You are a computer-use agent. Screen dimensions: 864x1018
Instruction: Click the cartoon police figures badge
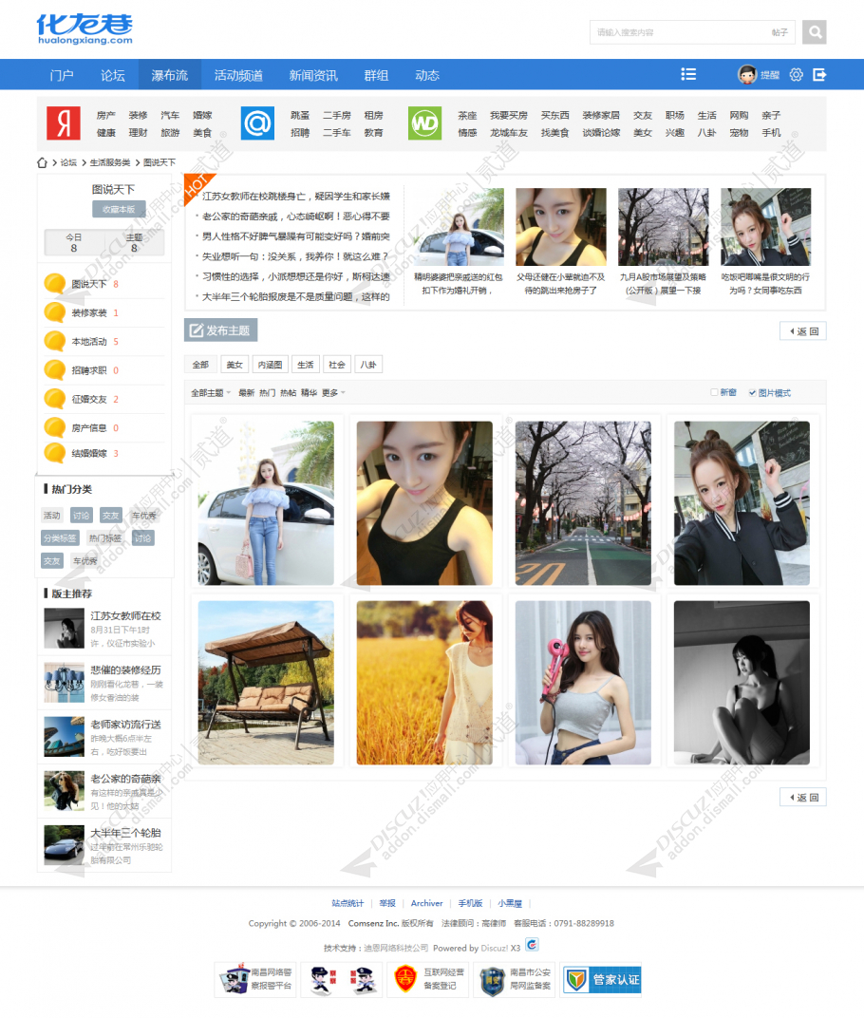(342, 980)
